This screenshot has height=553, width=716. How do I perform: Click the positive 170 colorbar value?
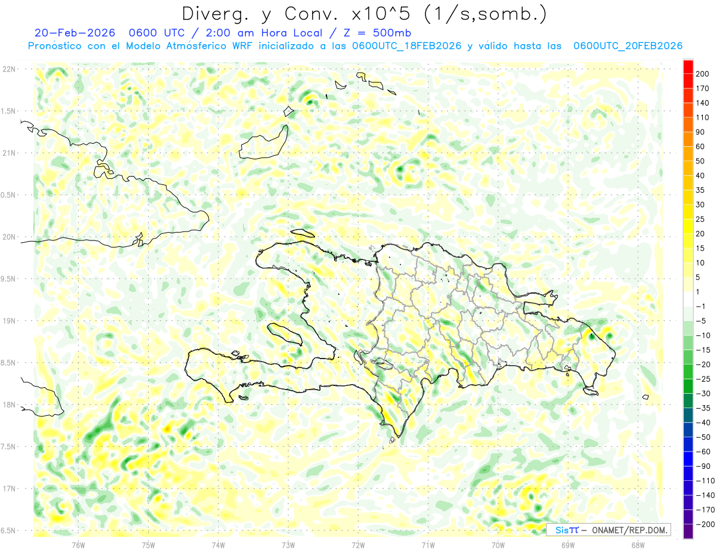click(x=703, y=88)
